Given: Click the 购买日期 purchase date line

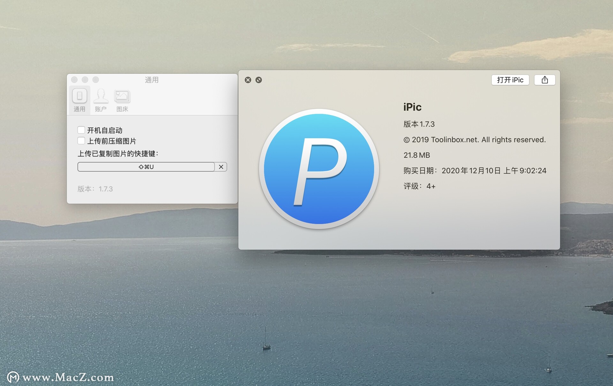Looking at the screenshot, I should pos(475,170).
